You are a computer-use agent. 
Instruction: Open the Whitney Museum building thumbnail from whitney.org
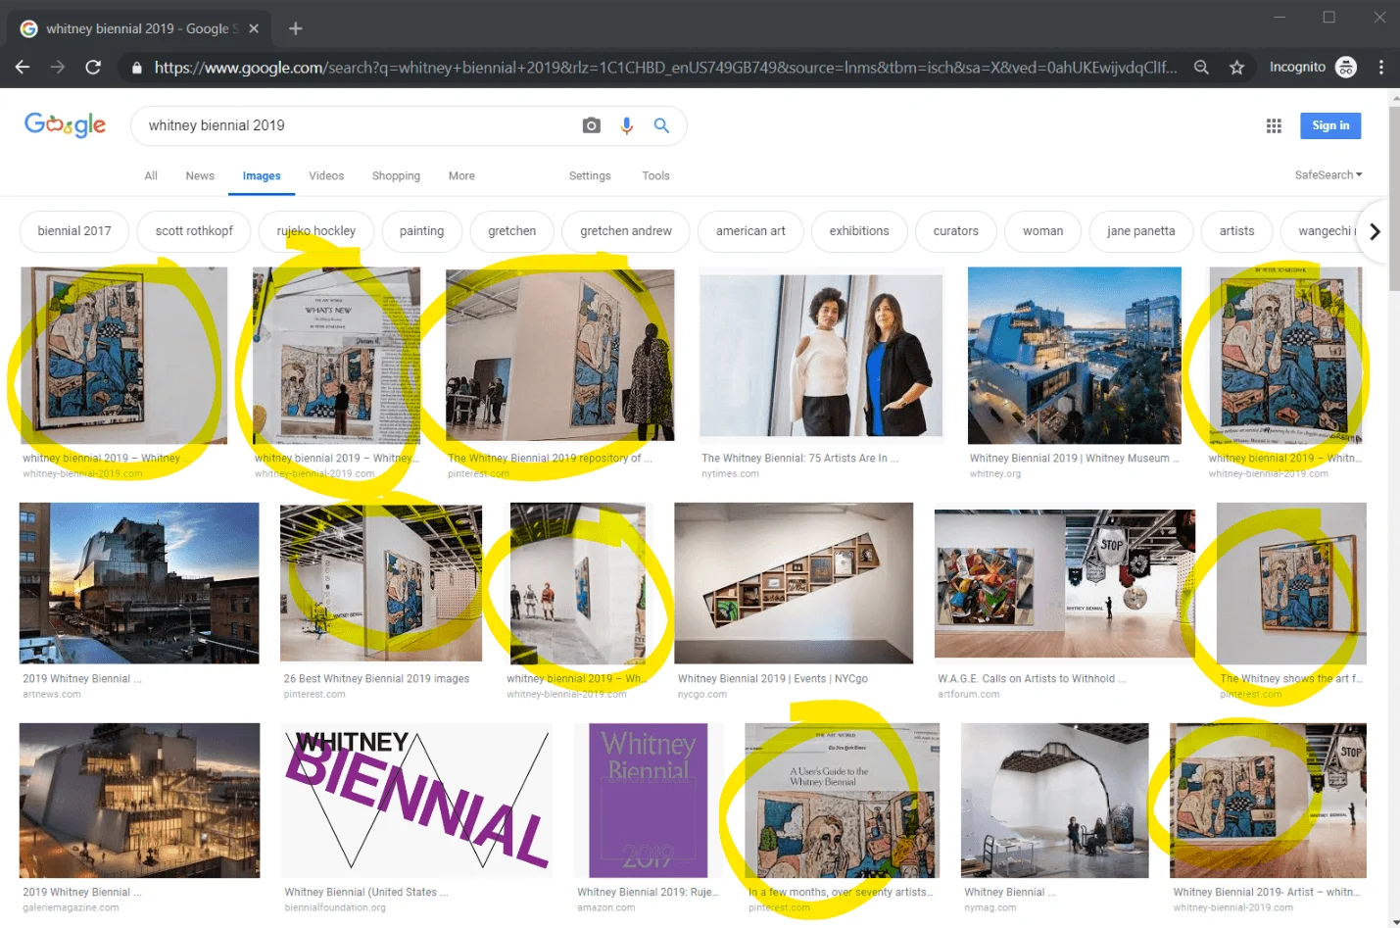(x=1075, y=355)
